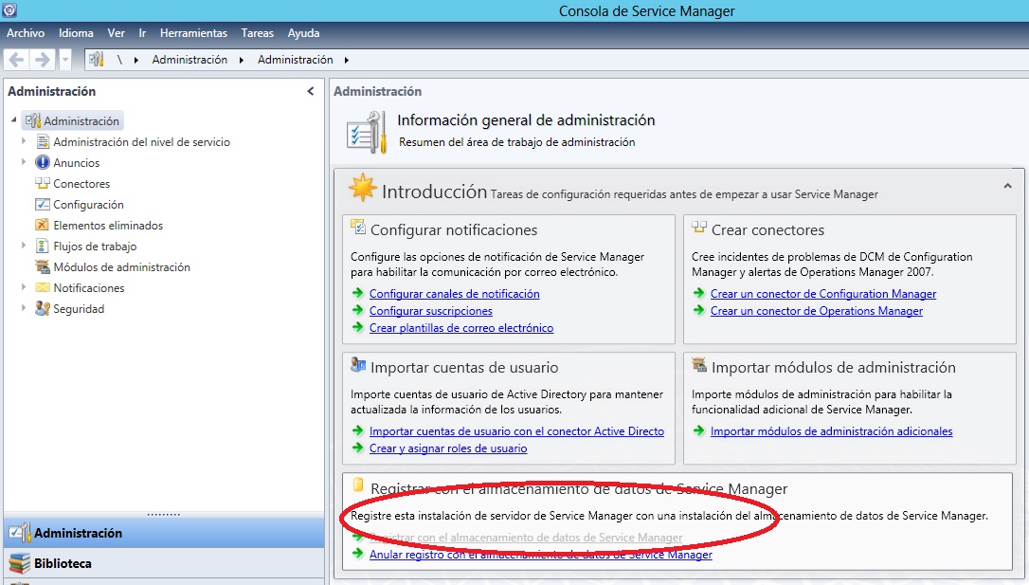Viewport: 1029px width, 585px height.
Task: Click the Seguridad users icon
Action: click(x=42, y=309)
